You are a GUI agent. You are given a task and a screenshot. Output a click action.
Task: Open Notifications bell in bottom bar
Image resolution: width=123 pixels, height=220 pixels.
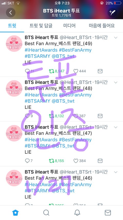pos(77,213)
